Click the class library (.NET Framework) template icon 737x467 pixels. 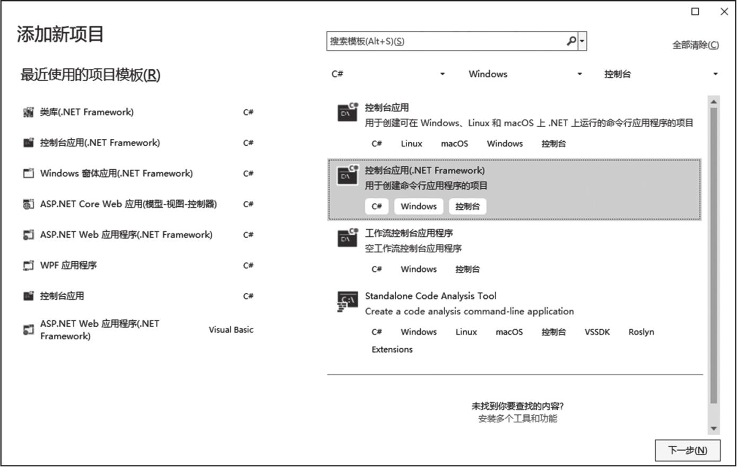click(29, 112)
